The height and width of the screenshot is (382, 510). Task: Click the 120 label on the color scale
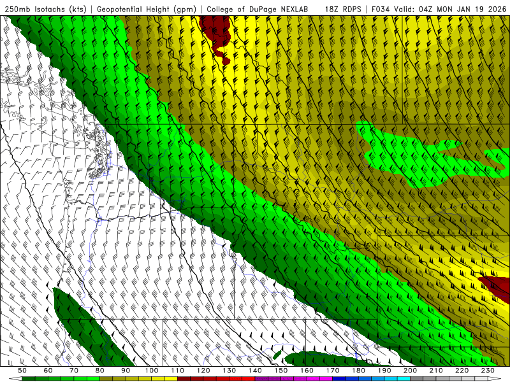tap(203, 371)
